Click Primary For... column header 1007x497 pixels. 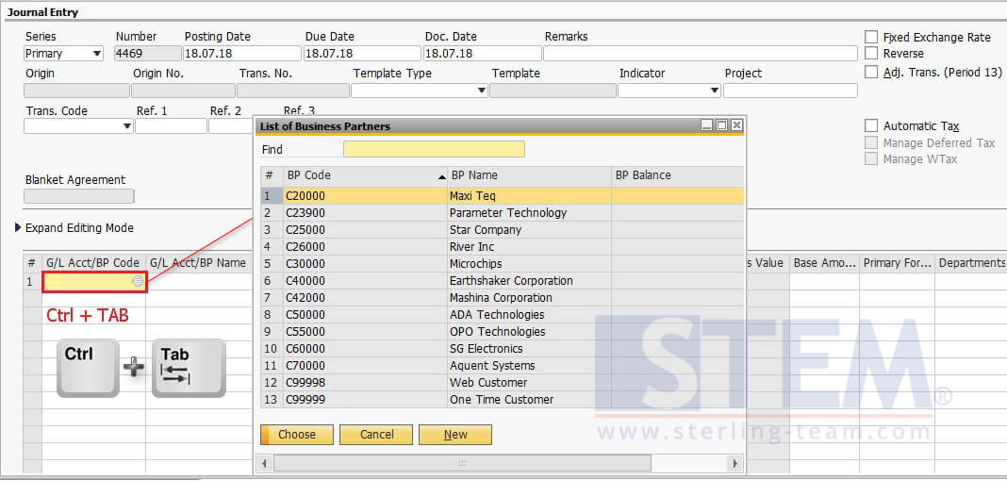[898, 263]
